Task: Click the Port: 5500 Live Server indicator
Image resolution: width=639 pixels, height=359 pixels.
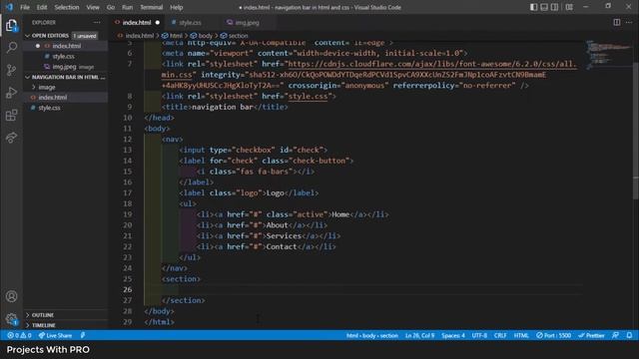Action: 553,335
